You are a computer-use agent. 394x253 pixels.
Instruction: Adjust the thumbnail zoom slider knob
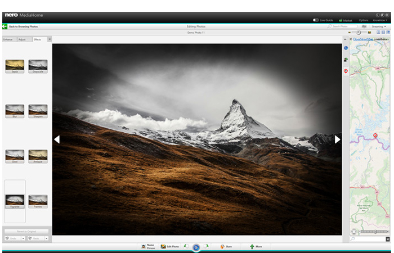pos(359,33)
